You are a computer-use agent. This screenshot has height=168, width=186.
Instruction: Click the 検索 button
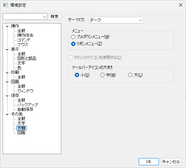coord(55,17)
